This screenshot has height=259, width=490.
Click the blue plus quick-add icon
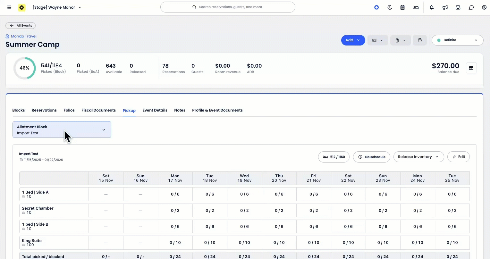376,7
